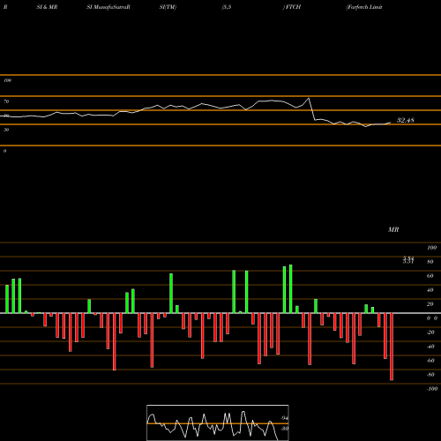Click the MR axis label 20
The width and height of the screenshot is (441, 441).
(x=430, y=304)
